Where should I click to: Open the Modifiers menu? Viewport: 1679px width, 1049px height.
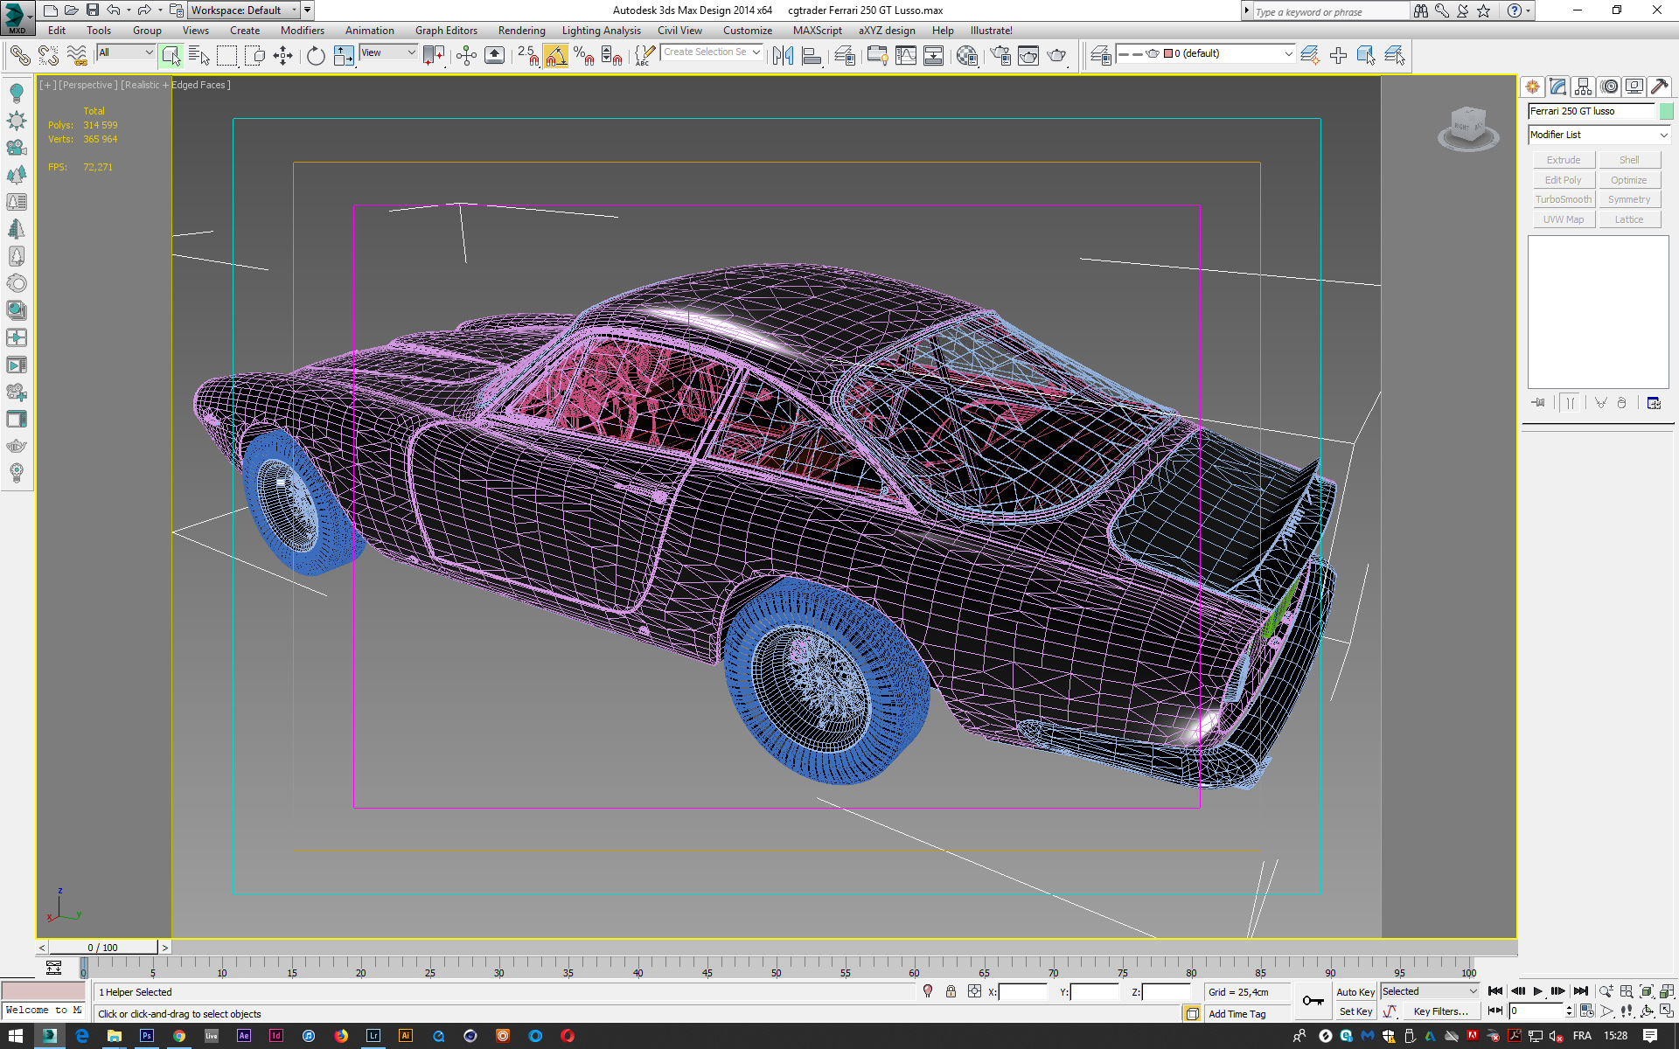pos(302,31)
